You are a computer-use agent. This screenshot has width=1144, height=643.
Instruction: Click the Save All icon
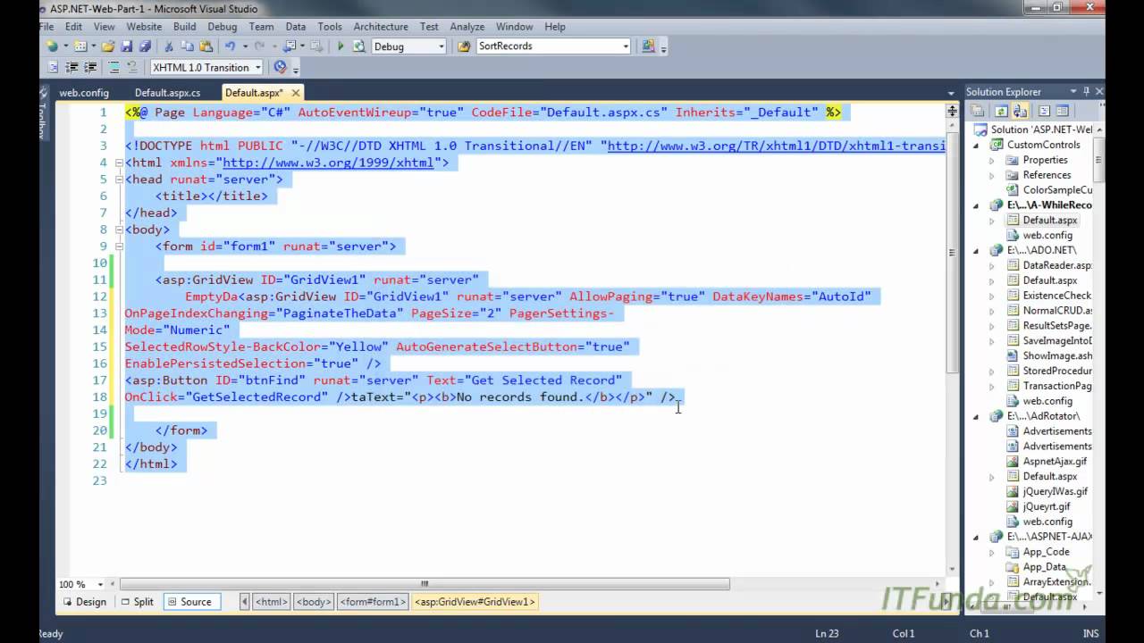point(143,46)
